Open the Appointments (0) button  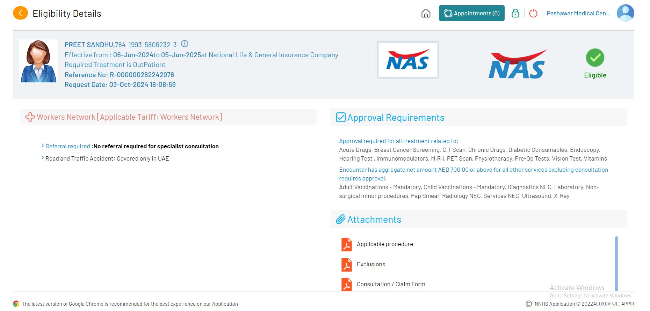[471, 13]
